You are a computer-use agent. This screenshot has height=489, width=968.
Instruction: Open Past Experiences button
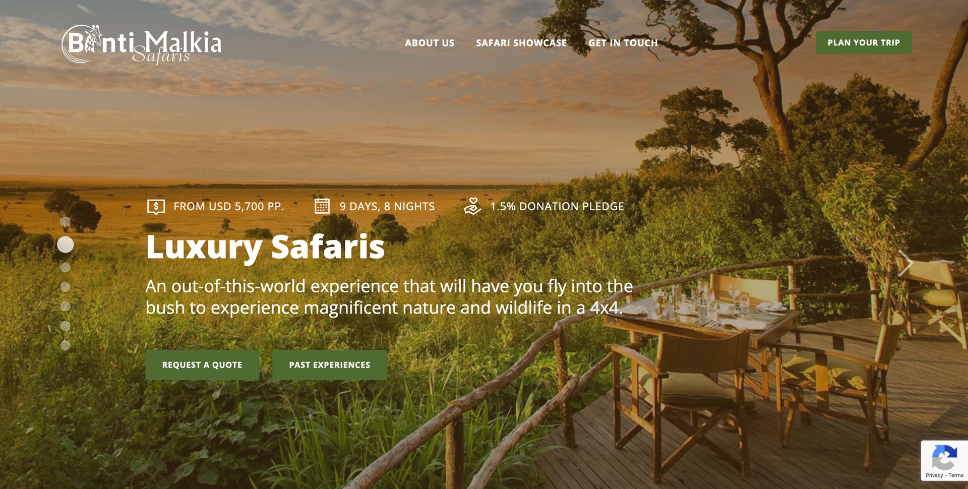(x=330, y=365)
